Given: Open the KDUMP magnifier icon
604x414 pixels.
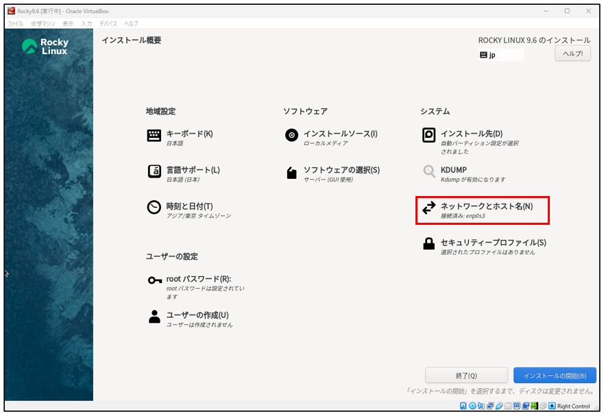Looking at the screenshot, I should click(429, 171).
